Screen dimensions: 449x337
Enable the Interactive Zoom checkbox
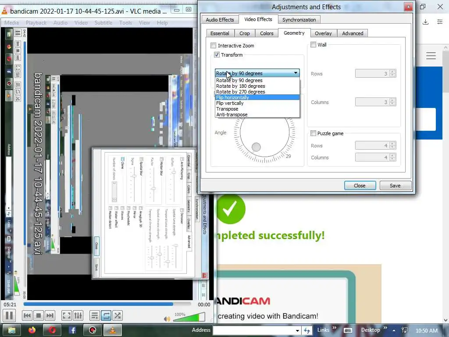point(214,46)
